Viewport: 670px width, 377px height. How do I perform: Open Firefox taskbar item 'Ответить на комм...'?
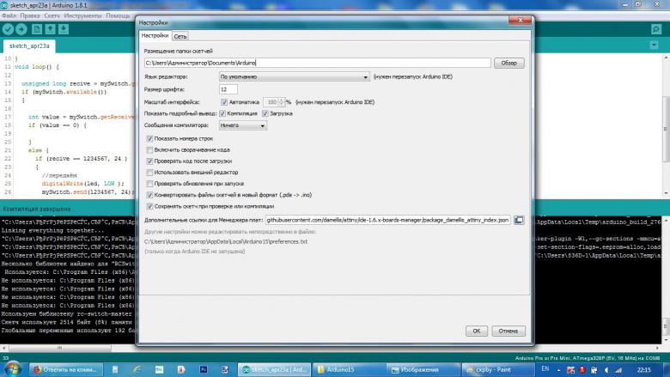tap(66, 370)
